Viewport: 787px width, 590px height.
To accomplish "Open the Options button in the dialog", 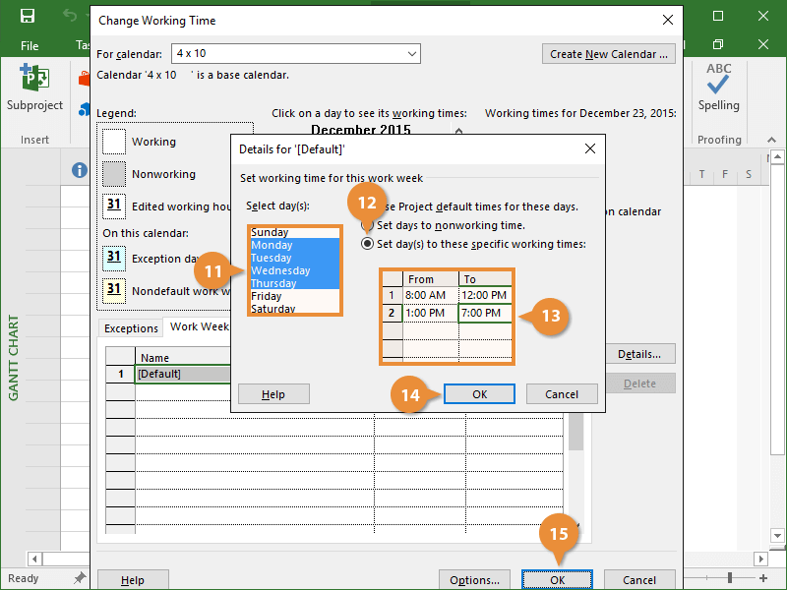I will (x=474, y=580).
